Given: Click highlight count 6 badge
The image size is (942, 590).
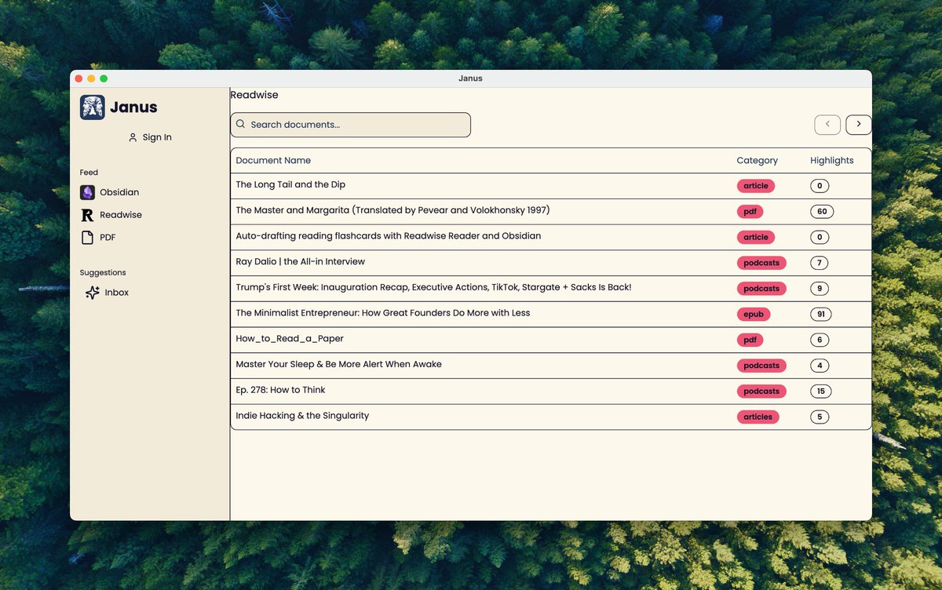Looking at the screenshot, I should (820, 340).
